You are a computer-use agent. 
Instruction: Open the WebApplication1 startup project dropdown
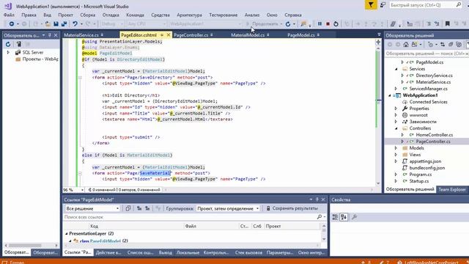point(205,23)
